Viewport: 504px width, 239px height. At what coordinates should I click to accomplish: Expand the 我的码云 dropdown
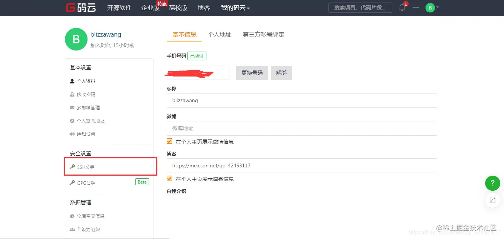pos(235,8)
